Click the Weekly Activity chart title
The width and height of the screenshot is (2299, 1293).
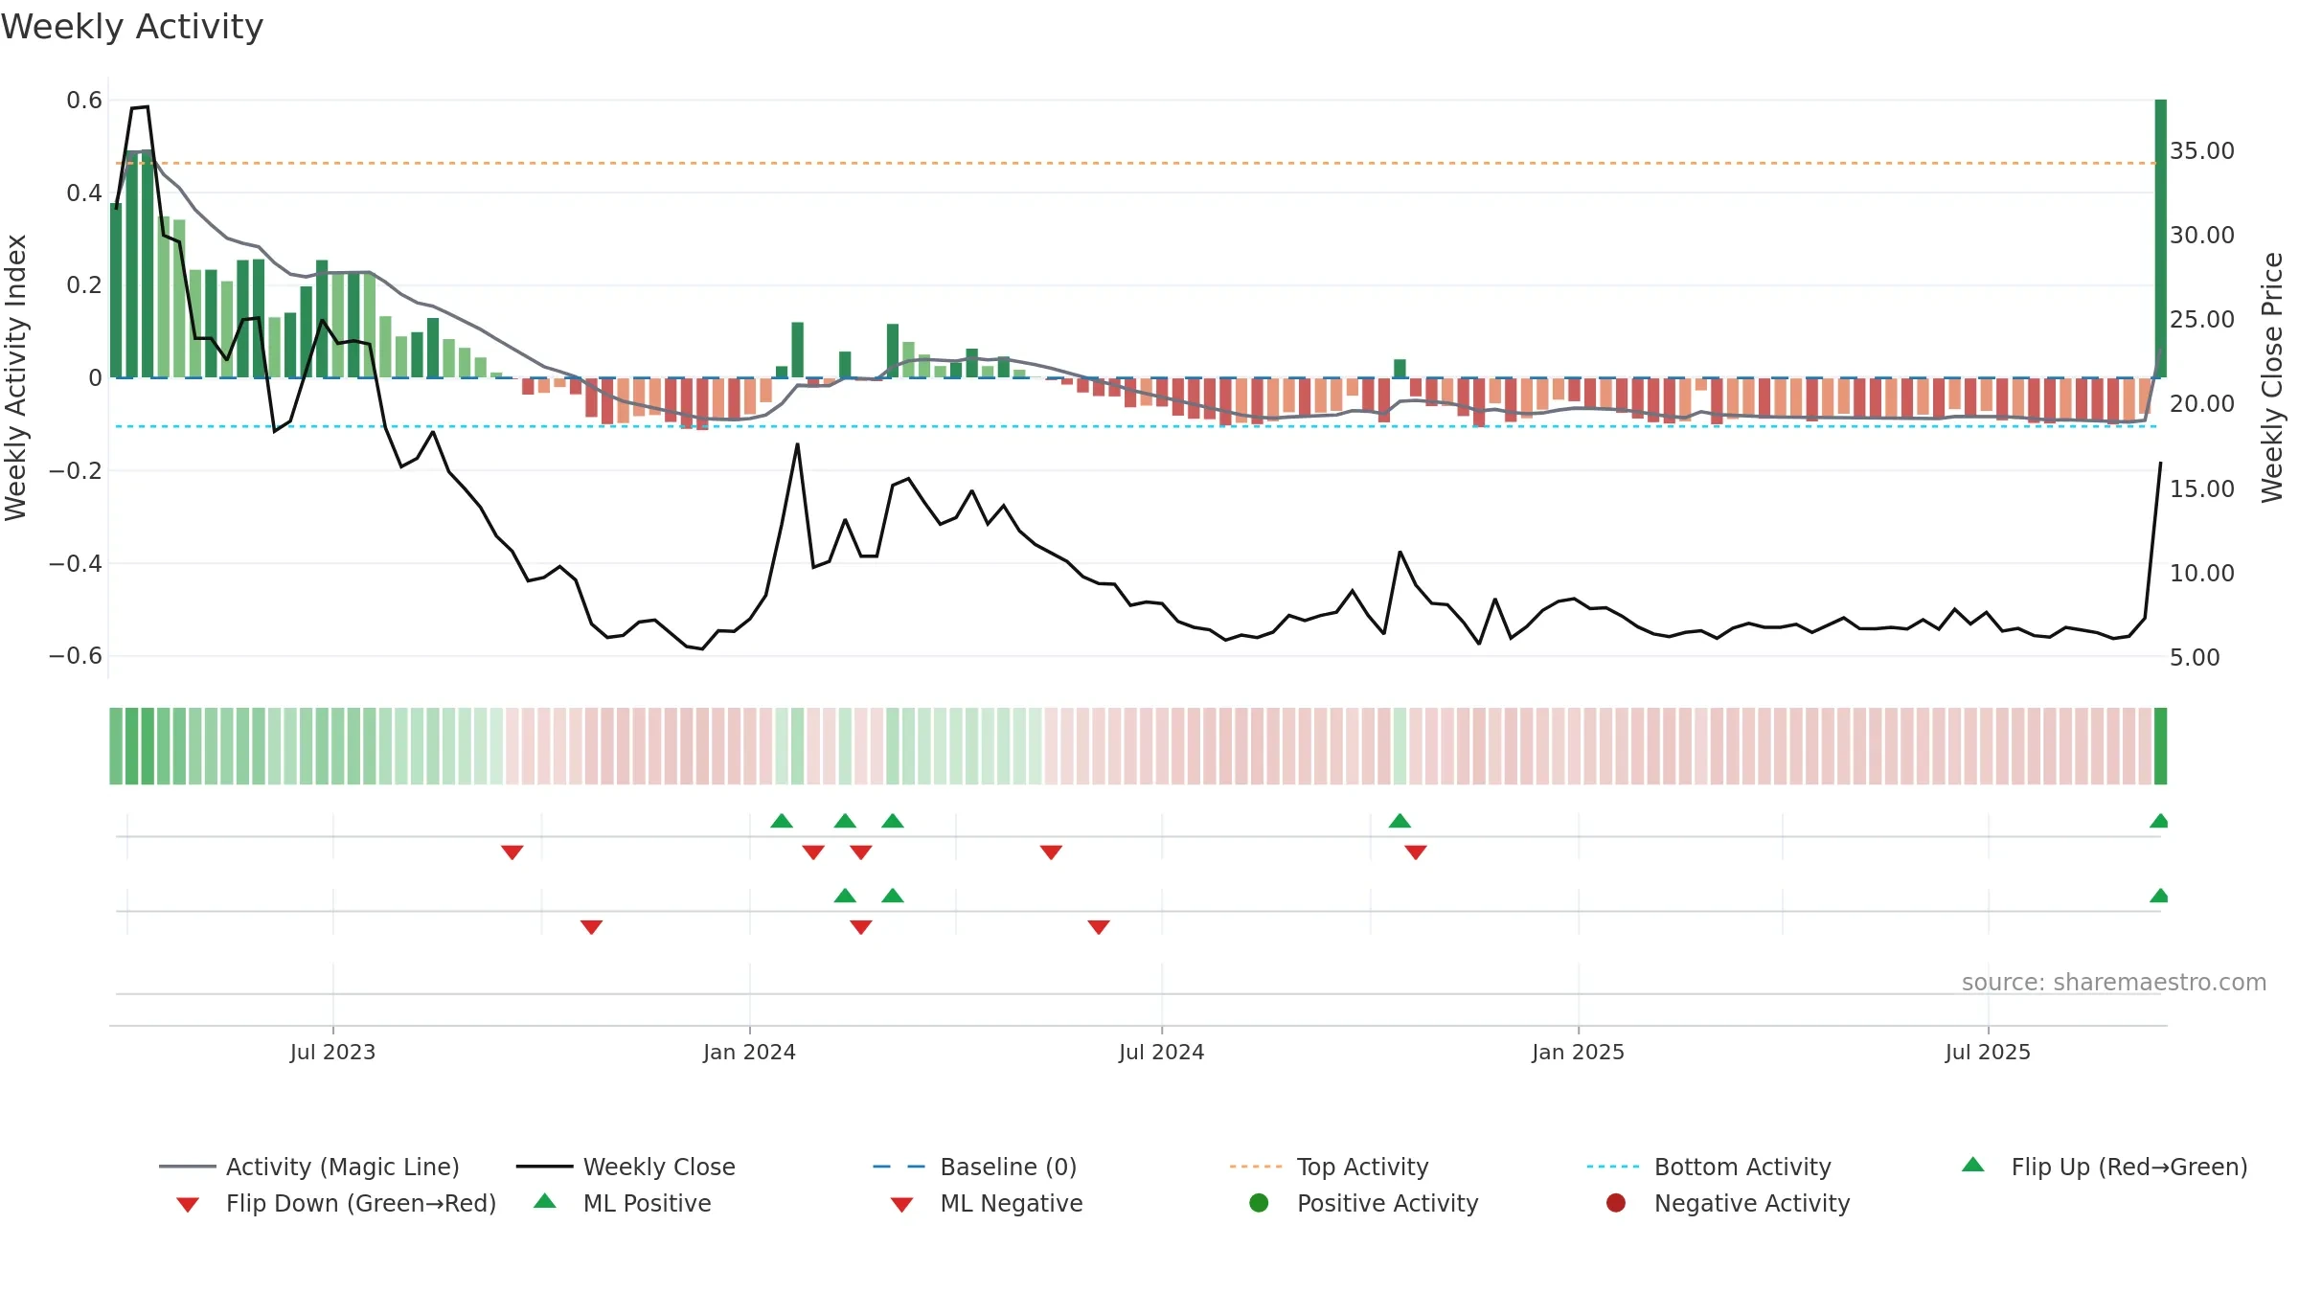(x=132, y=27)
